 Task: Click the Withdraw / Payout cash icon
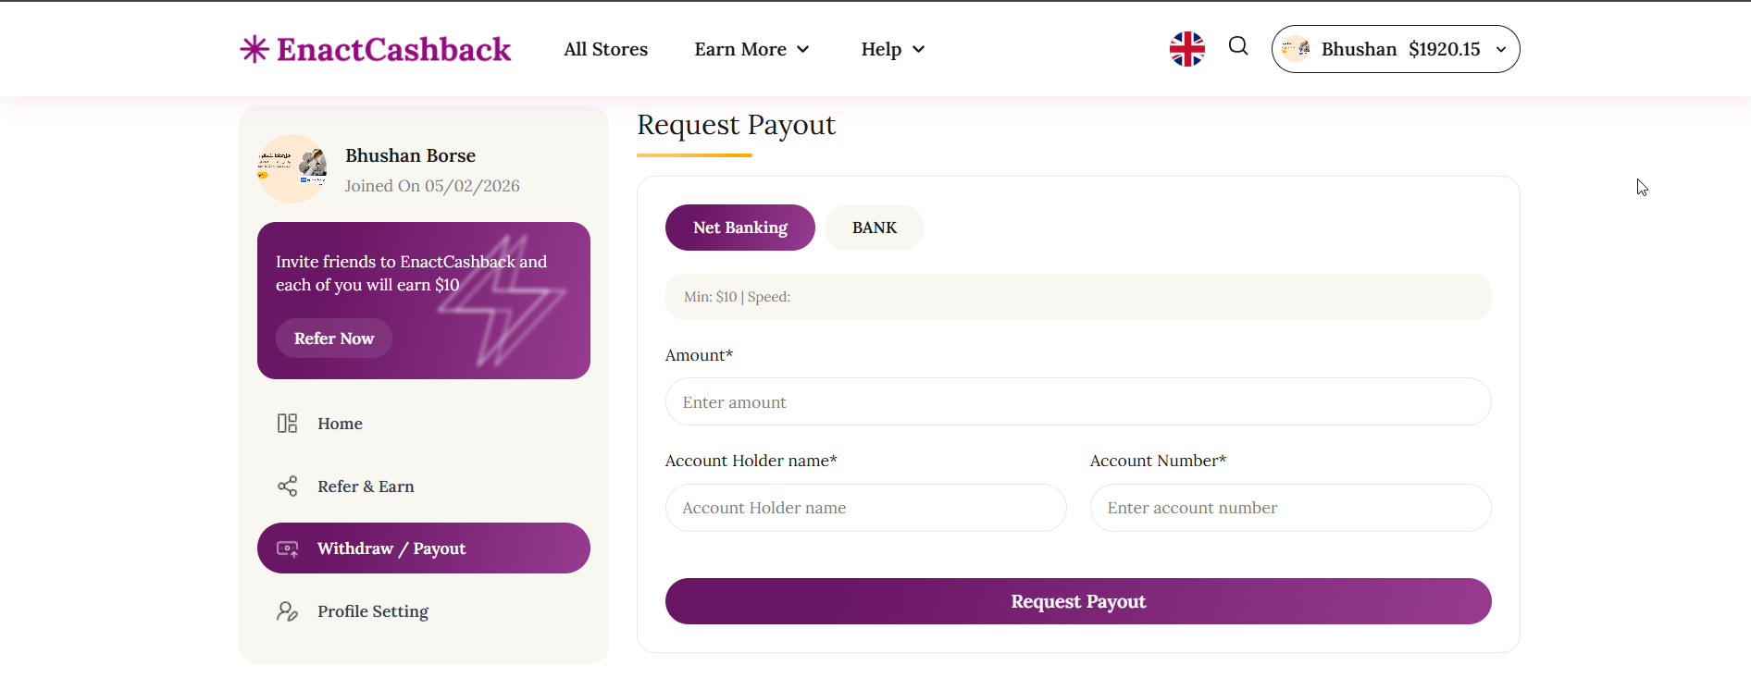tap(288, 548)
